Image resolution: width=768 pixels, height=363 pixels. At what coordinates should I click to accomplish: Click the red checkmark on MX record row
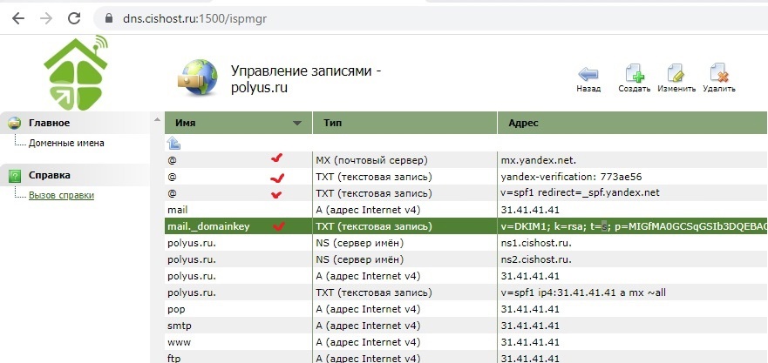pyautogui.click(x=277, y=159)
